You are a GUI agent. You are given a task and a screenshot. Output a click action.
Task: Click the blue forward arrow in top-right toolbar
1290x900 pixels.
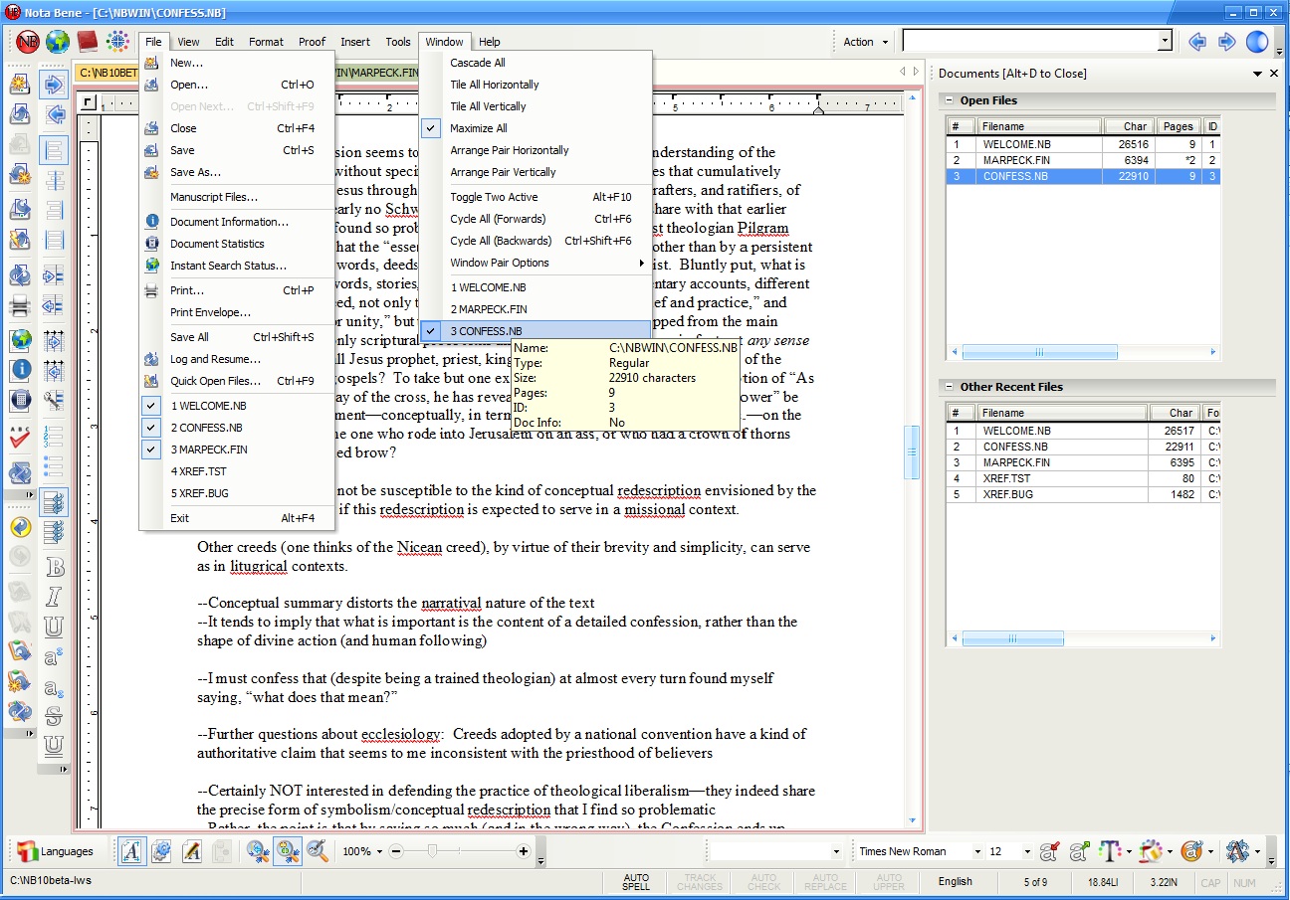1227,42
